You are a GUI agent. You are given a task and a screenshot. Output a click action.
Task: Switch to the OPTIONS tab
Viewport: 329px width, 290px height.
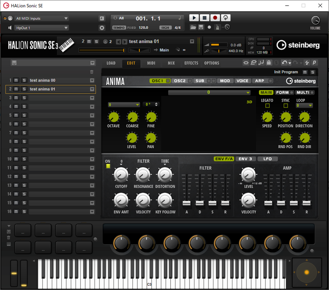[x=211, y=63]
